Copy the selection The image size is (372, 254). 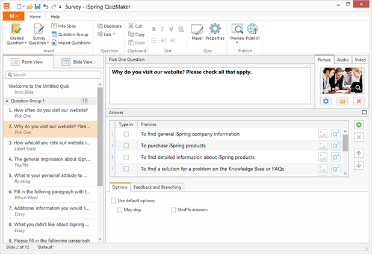pyautogui.click(x=137, y=34)
